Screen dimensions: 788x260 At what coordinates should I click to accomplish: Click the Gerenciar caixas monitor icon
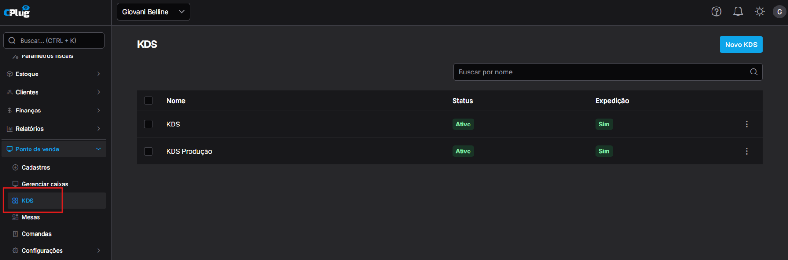[15, 184]
